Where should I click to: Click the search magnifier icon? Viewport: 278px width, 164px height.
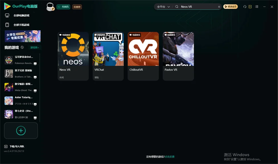[x=177, y=7]
